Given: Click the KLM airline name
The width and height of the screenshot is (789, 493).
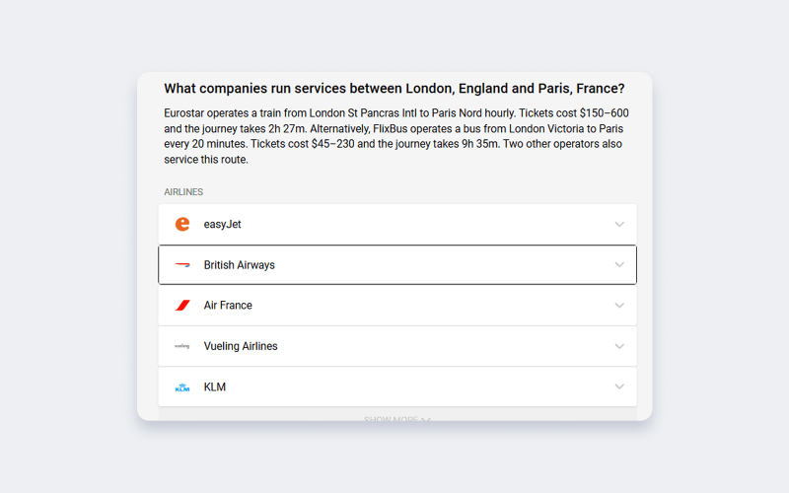Looking at the screenshot, I should (215, 387).
